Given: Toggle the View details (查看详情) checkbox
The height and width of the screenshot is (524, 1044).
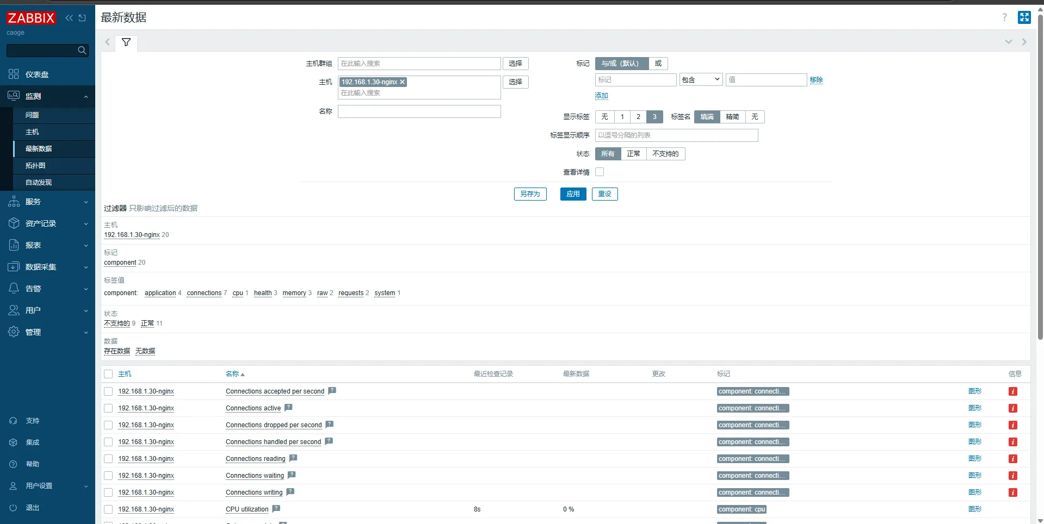Looking at the screenshot, I should pyautogui.click(x=600, y=172).
